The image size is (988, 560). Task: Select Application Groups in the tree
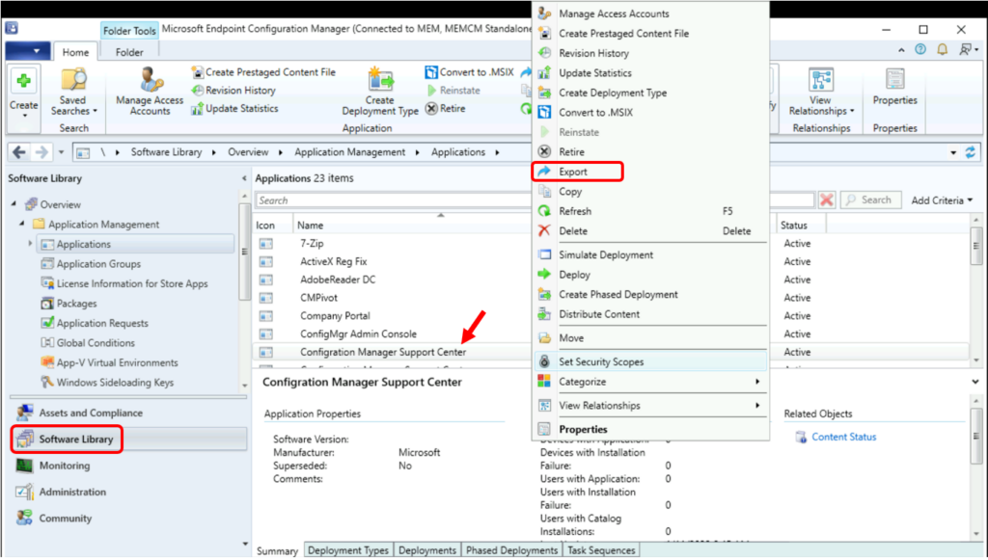pos(98,264)
